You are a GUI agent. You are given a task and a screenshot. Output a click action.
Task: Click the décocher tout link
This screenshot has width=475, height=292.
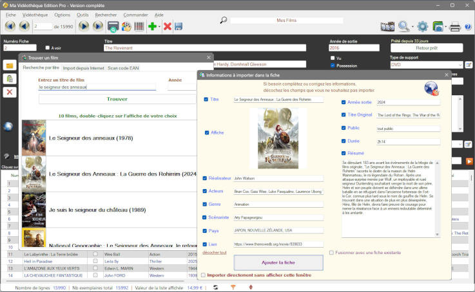click(x=214, y=253)
